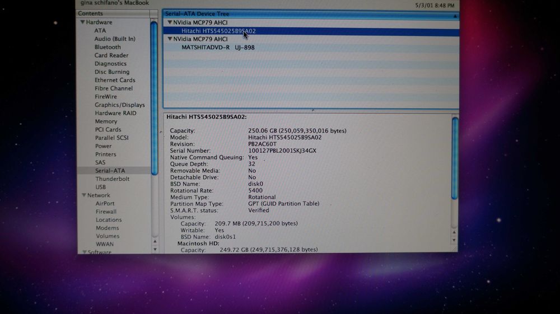This screenshot has height=314, width=560.
Task: Toggle sort arrow in device tree header
Action: (x=455, y=16)
